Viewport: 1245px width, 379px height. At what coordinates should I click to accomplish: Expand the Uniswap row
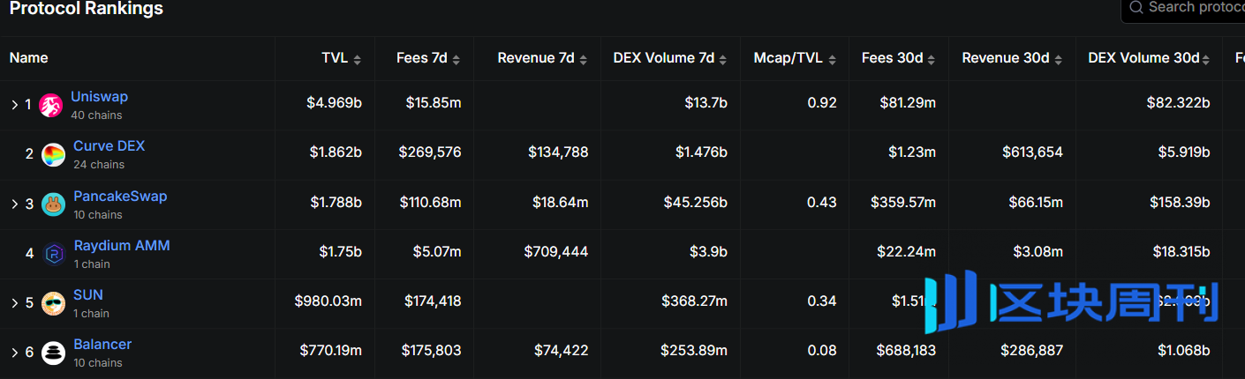tap(14, 105)
